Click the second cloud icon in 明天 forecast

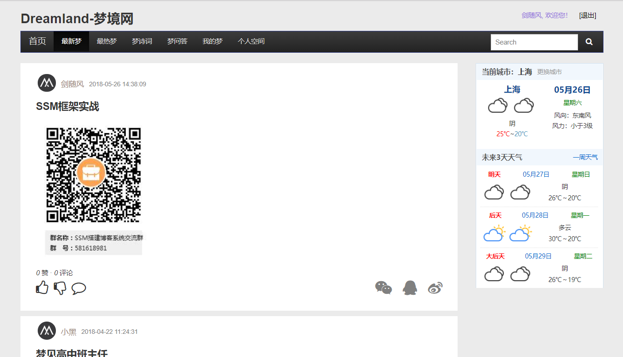[x=520, y=192]
